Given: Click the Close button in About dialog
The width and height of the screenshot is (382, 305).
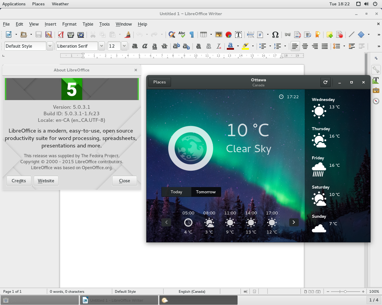Looking at the screenshot, I should 124,181.
